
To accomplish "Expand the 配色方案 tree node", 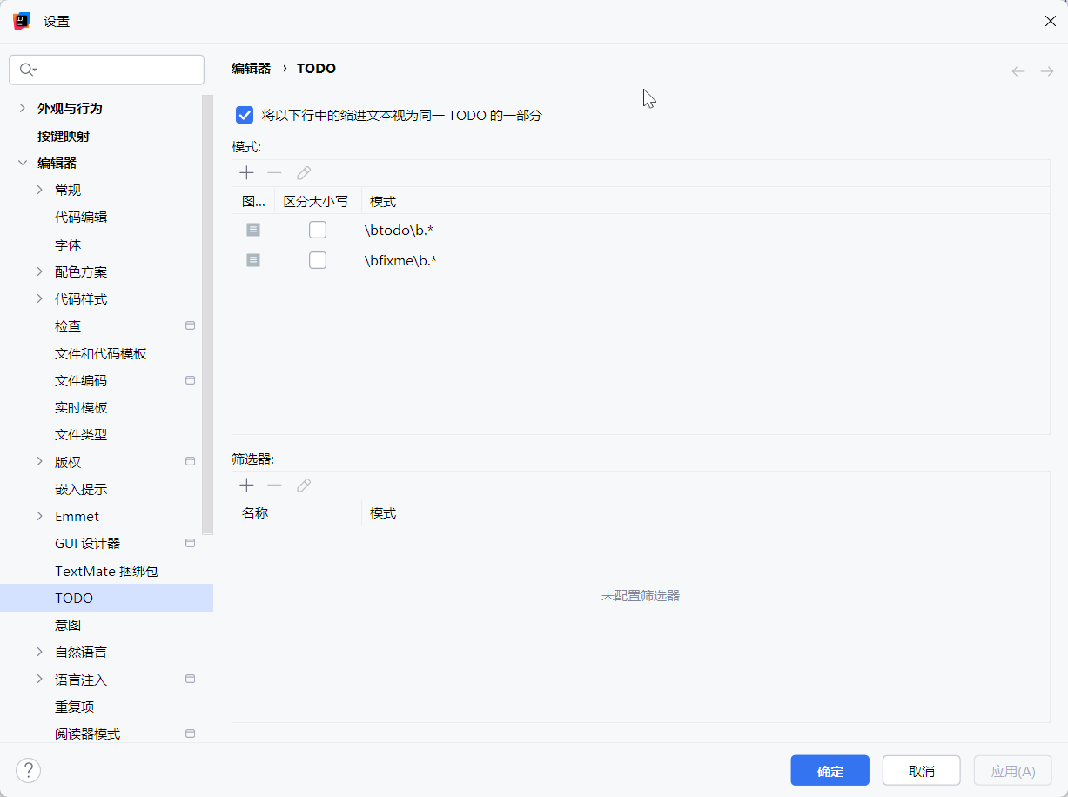I will coord(40,272).
